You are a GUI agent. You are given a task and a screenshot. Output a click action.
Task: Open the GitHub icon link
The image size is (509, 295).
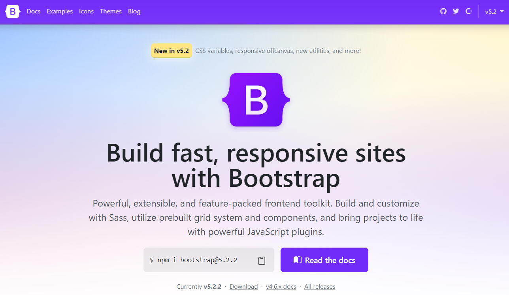click(443, 11)
